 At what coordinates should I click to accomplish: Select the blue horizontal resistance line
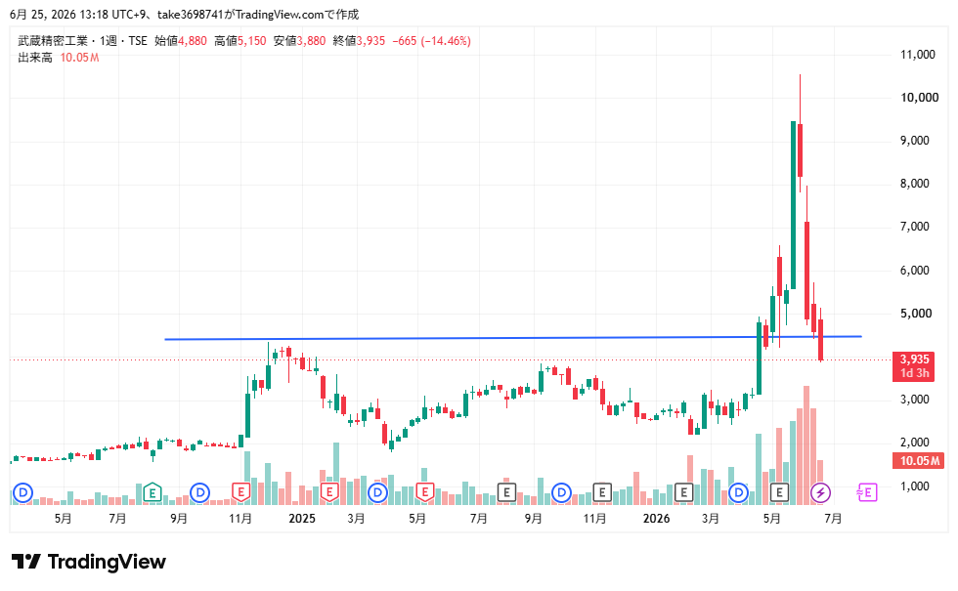pyautogui.click(x=513, y=338)
